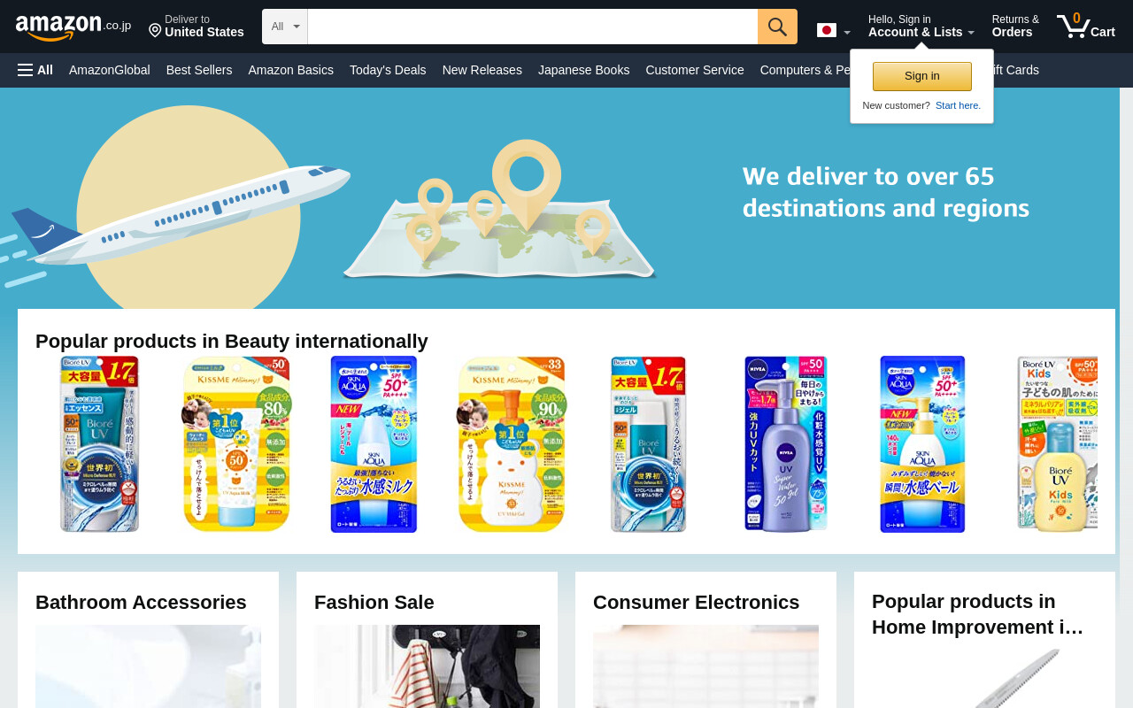Open the Japan flag language selector

point(833,31)
